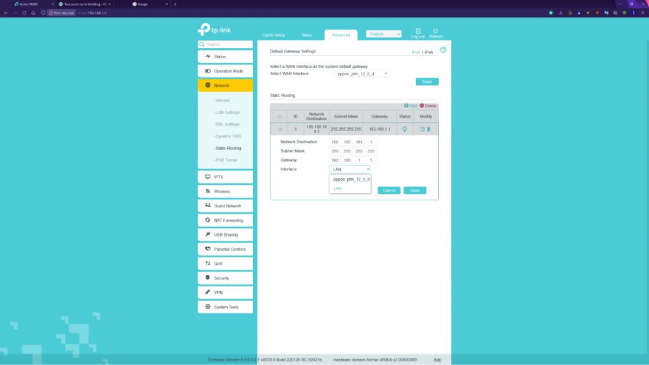Screen dimensions: 649x365
Task: Click the sidebar Search field
Action: point(226,45)
